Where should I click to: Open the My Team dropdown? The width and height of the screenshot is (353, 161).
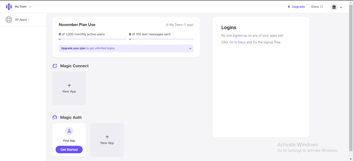[23, 7]
